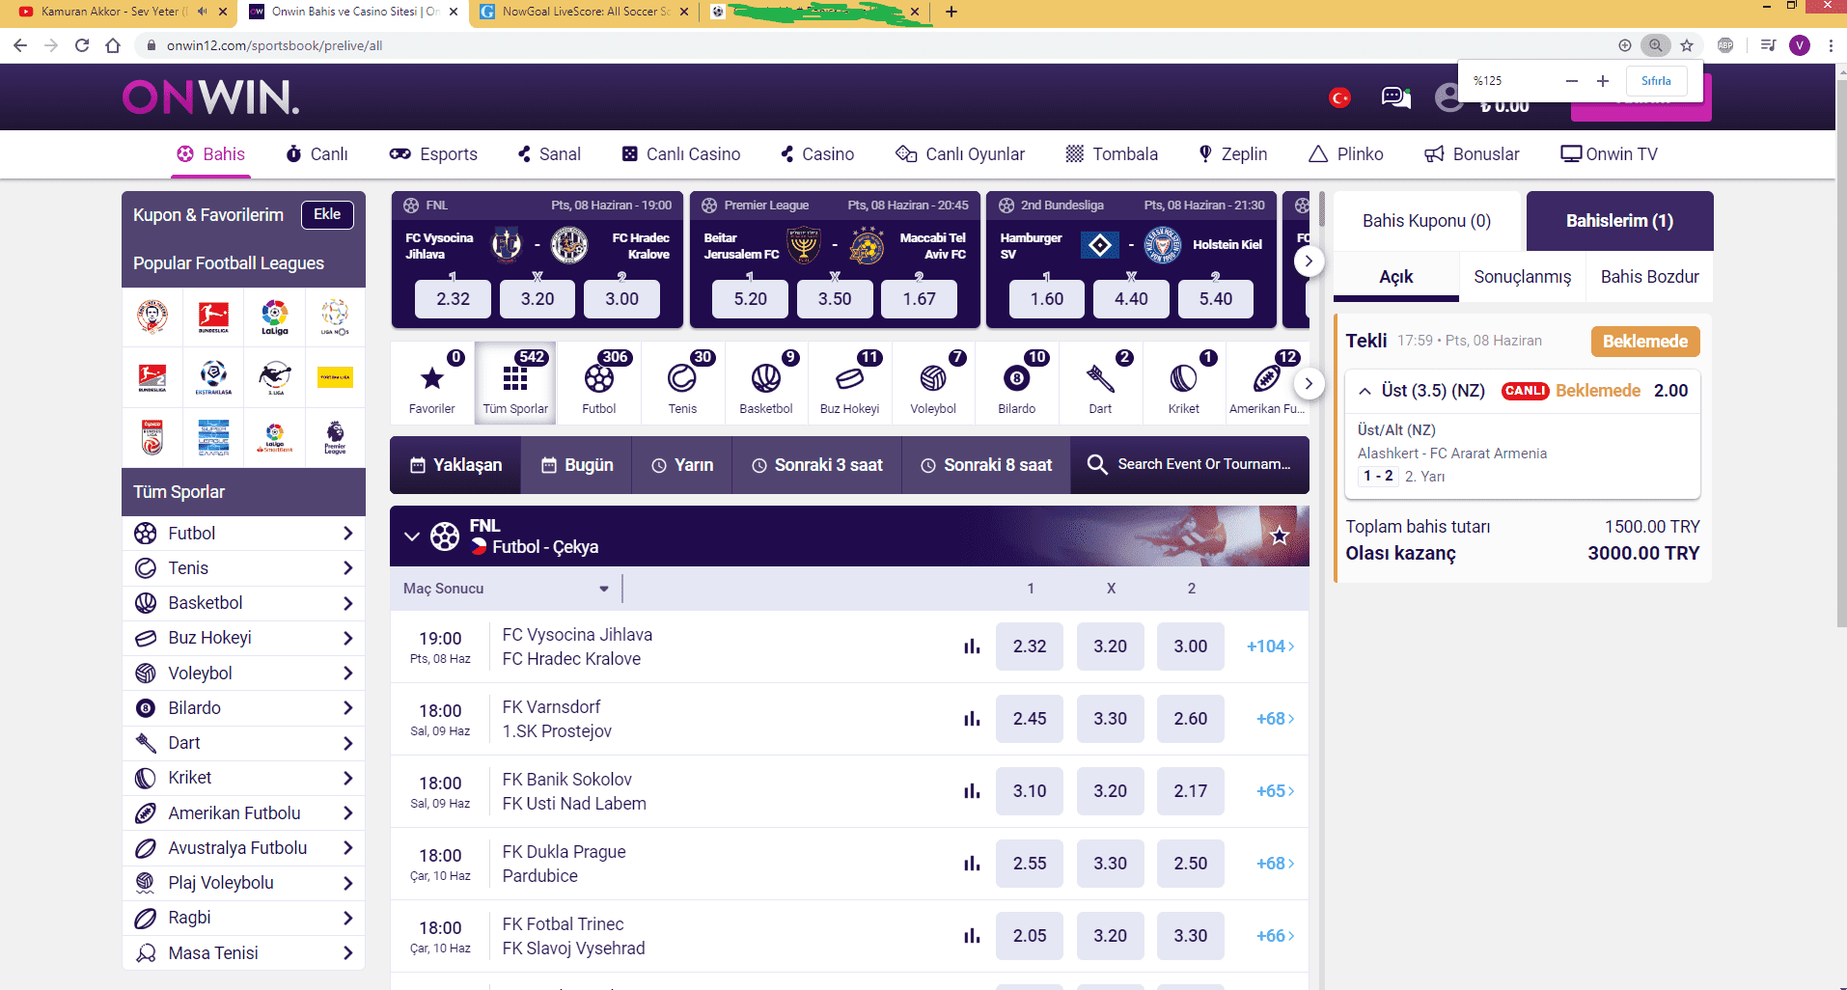Open Maç Sonucu market dropdown
The image size is (1847, 990).
pyautogui.click(x=507, y=589)
